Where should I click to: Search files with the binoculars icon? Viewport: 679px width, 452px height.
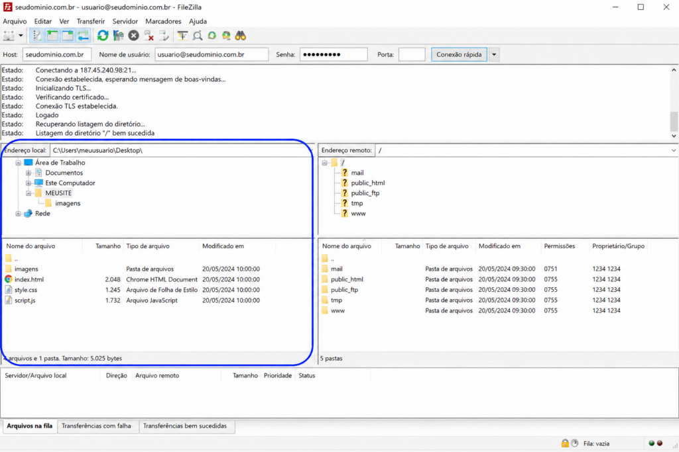241,36
